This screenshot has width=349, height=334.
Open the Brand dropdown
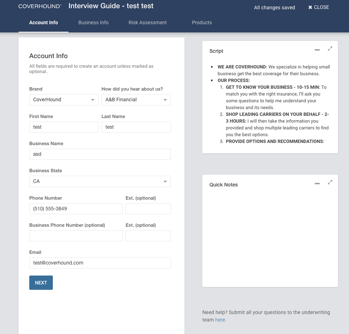click(x=64, y=99)
